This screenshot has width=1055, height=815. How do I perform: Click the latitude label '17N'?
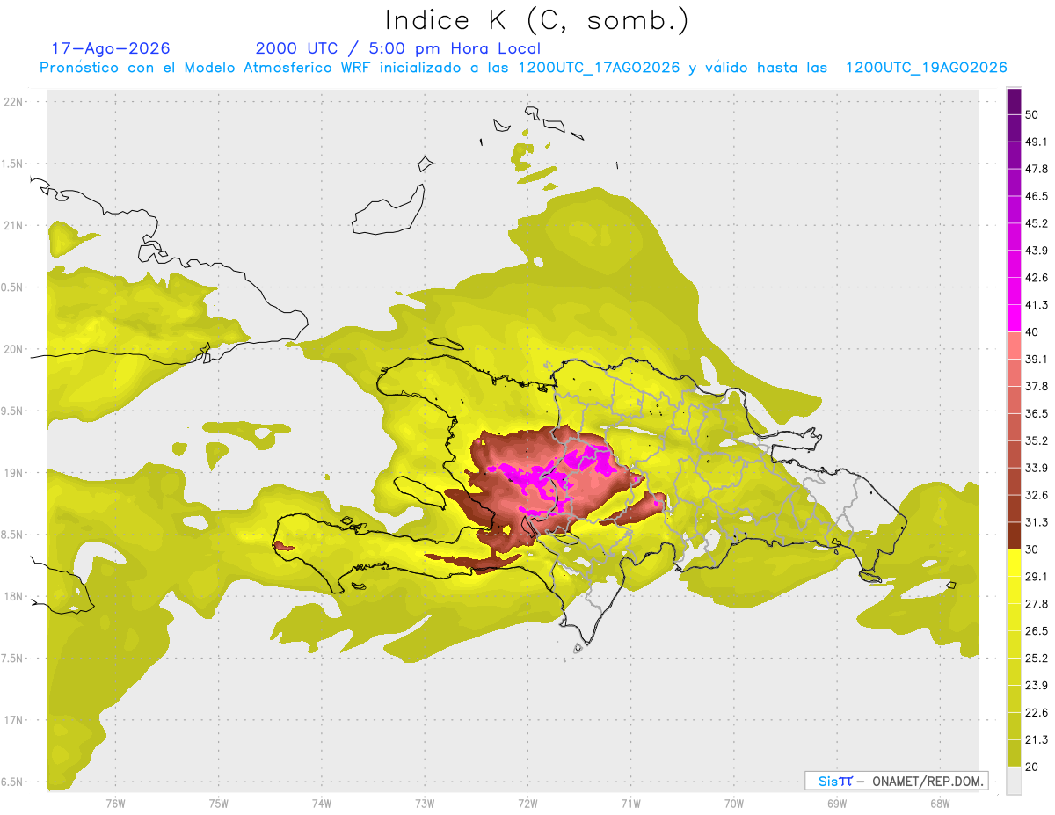(x=13, y=721)
